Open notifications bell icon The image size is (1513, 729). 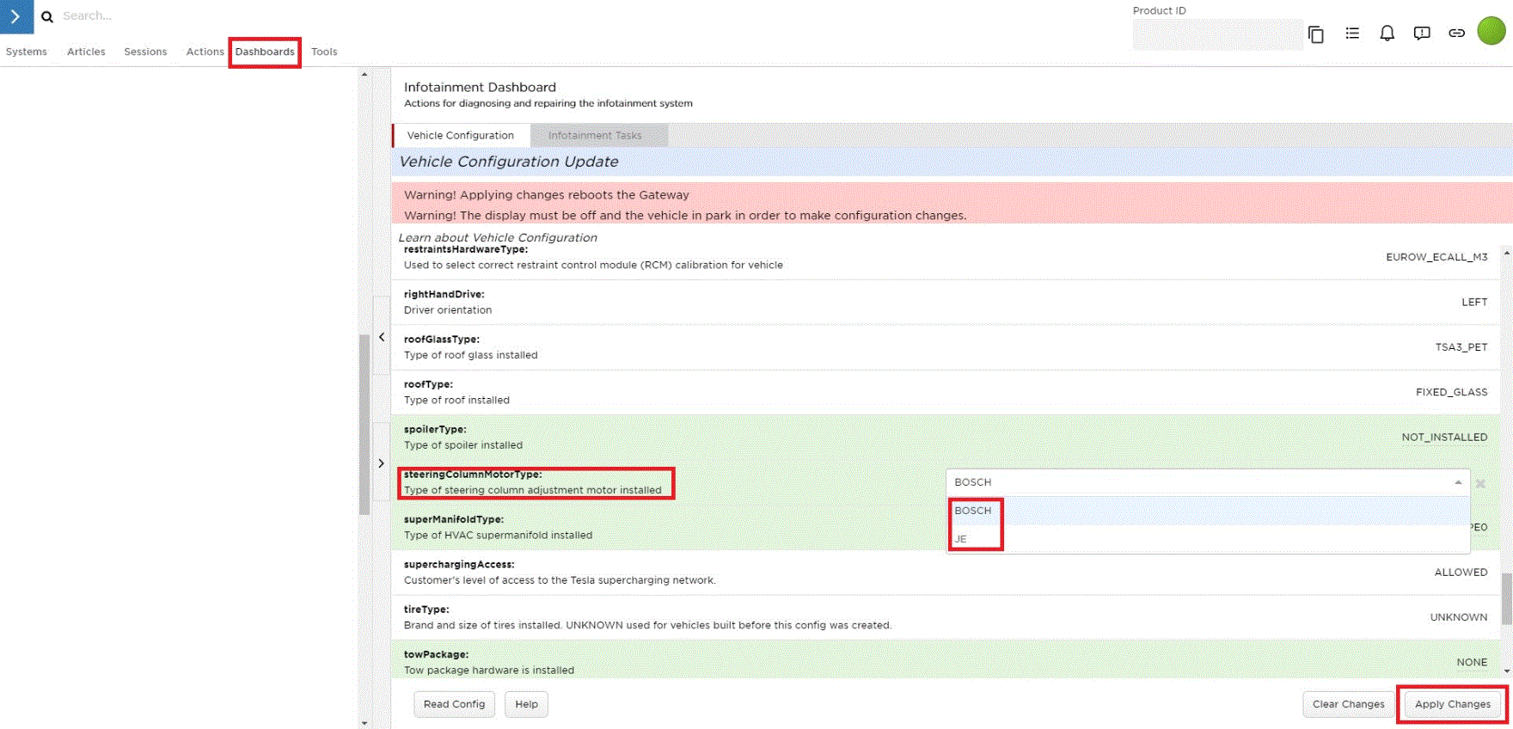point(1387,34)
